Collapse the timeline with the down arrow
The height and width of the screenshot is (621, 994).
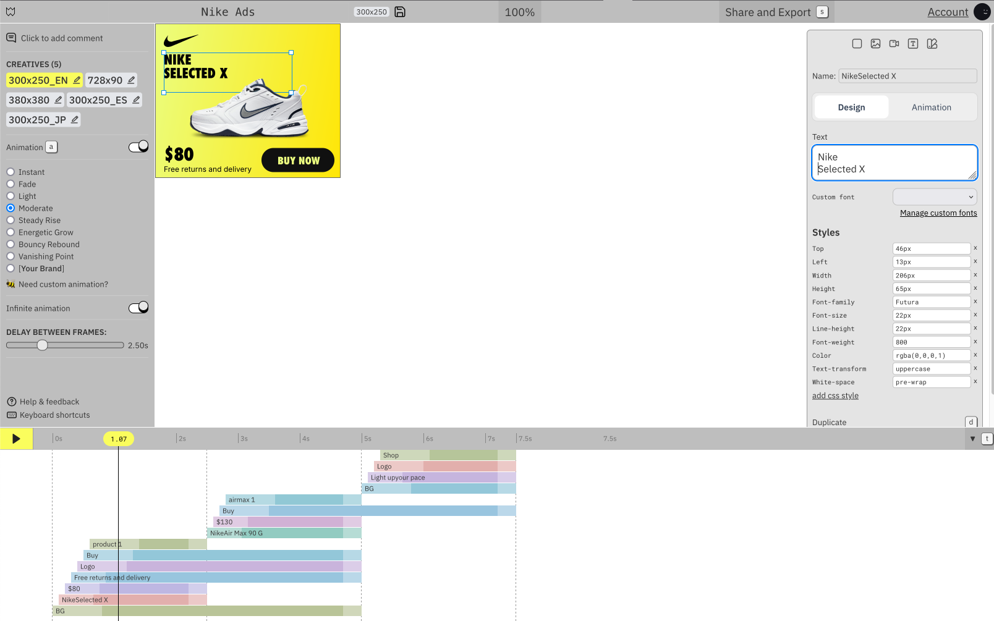click(972, 439)
